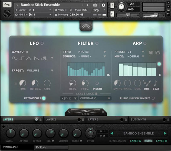Image resolution: width=171 pixels, height=151 pixels.
Task: Load ARP preset with folder icon
Action: 157,52
